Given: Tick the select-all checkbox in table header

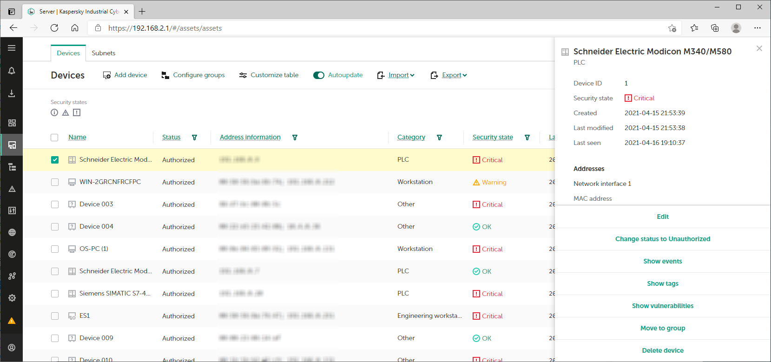Looking at the screenshot, I should 54,138.
